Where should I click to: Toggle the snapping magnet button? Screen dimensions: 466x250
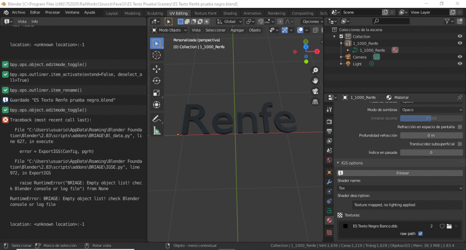260,22
